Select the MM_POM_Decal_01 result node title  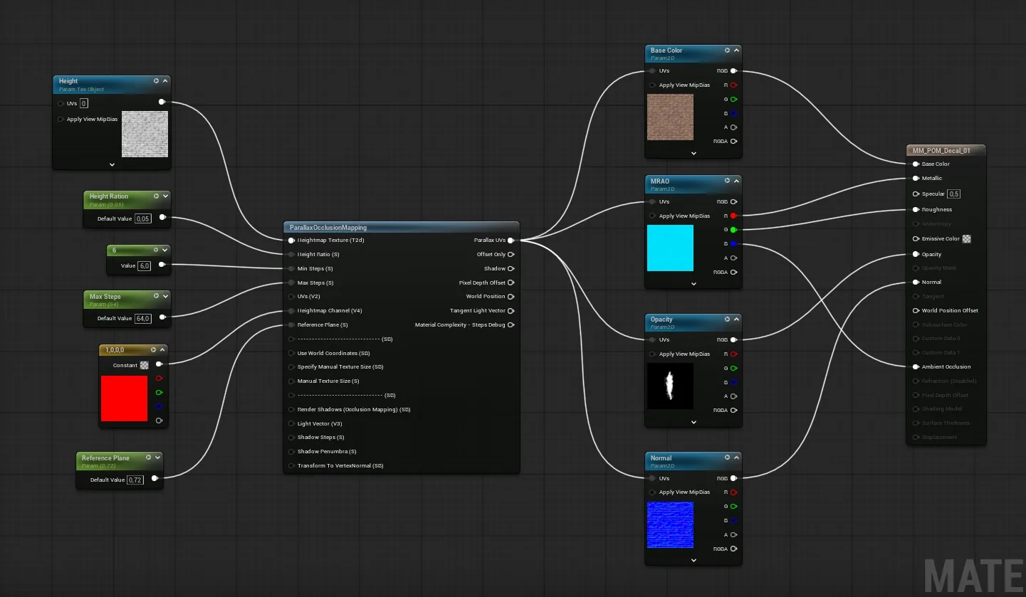[941, 151]
